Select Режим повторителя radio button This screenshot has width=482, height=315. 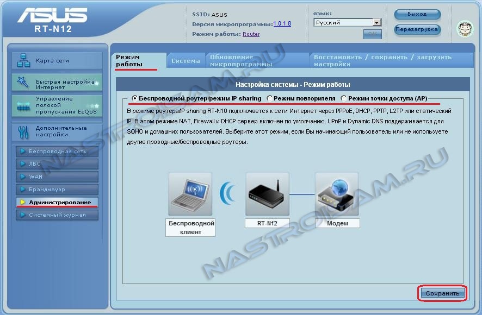(270, 98)
